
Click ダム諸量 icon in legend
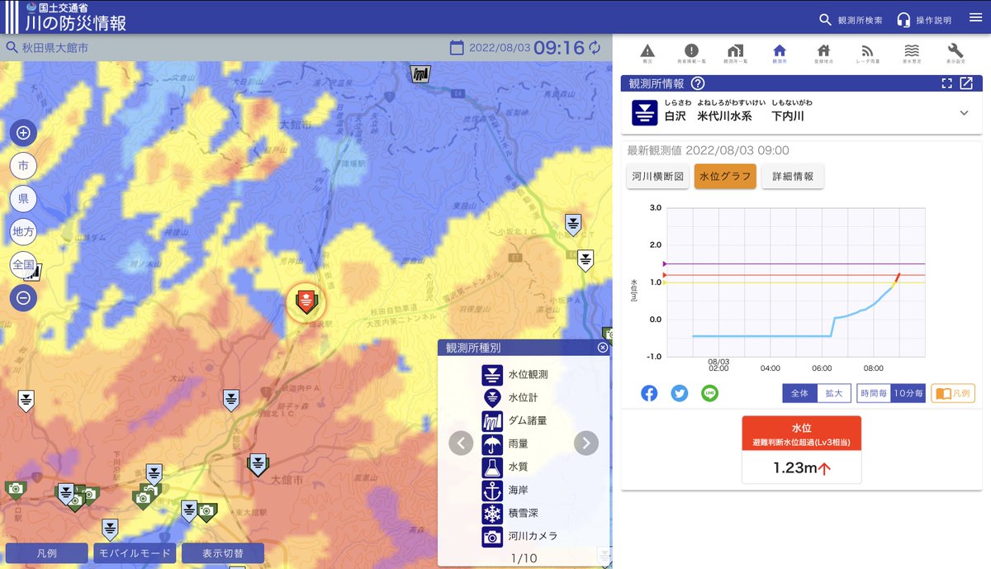click(x=492, y=420)
